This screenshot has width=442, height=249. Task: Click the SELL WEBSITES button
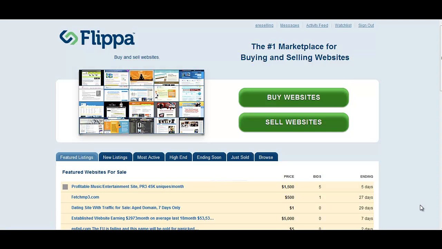[294, 122]
